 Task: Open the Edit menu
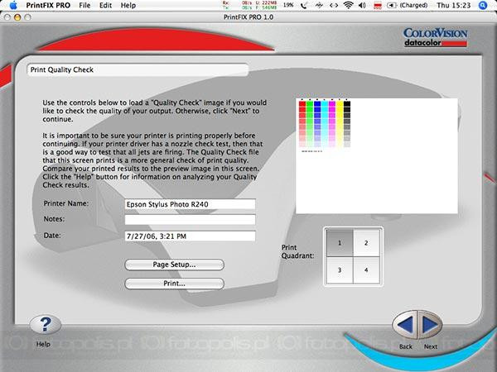point(105,6)
